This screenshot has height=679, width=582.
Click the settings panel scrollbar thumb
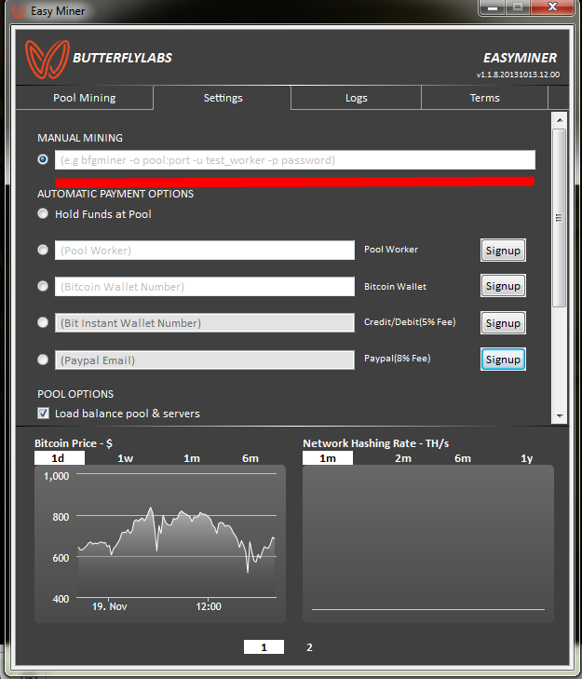click(560, 218)
